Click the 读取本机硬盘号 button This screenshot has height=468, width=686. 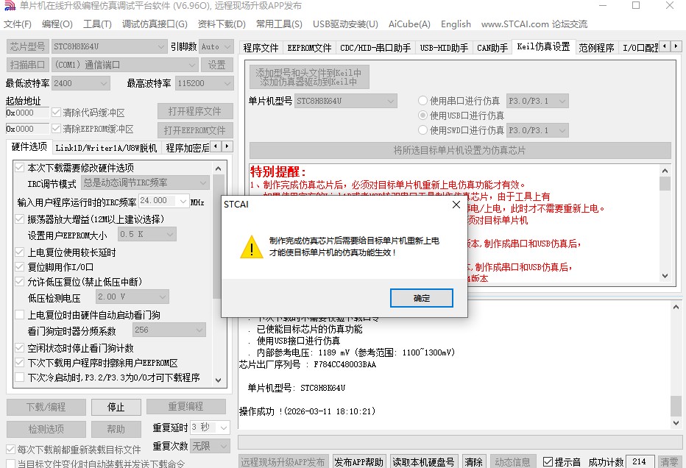[423, 462]
